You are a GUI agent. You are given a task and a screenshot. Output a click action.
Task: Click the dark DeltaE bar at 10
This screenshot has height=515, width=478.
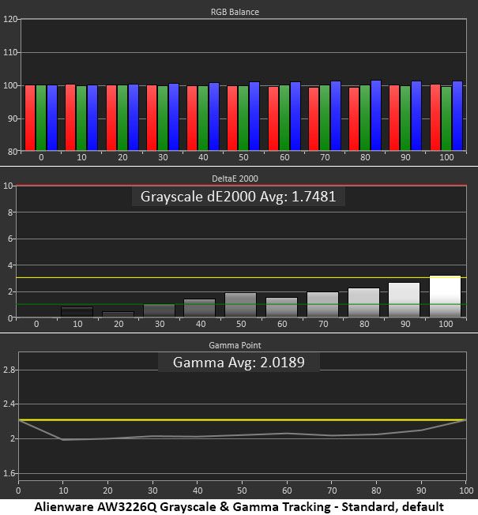coord(77,312)
